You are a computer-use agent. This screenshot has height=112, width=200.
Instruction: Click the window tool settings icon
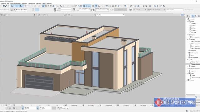(x=12, y=10)
